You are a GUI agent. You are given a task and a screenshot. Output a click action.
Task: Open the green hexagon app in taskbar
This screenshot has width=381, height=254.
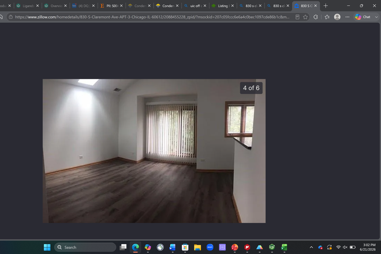pyautogui.click(x=272, y=247)
